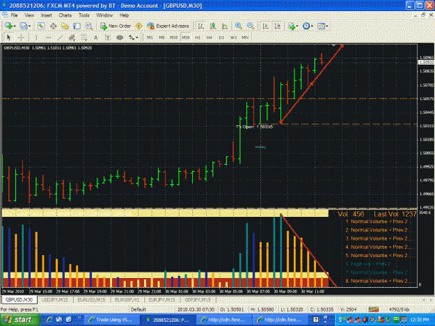435x326 pixels.
Task: Switch to M1 timeframe
Action: pos(150,38)
